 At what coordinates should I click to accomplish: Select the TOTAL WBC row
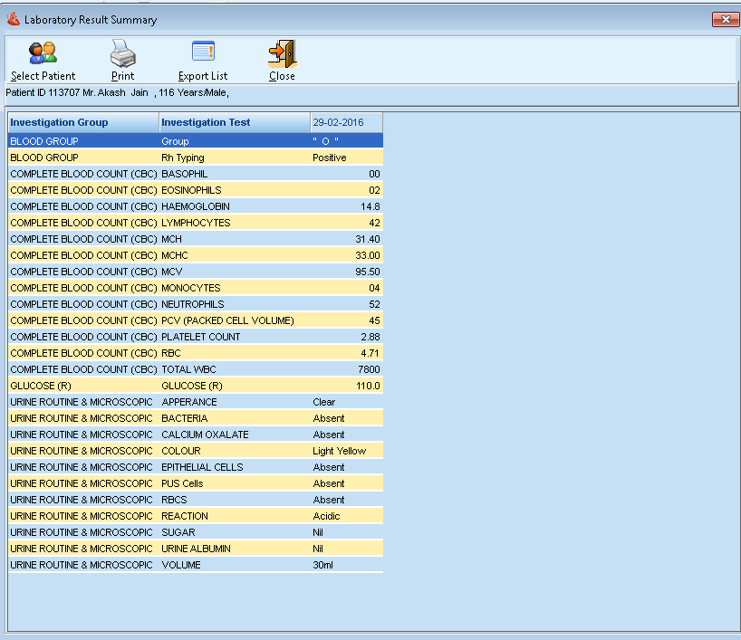(x=196, y=369)
